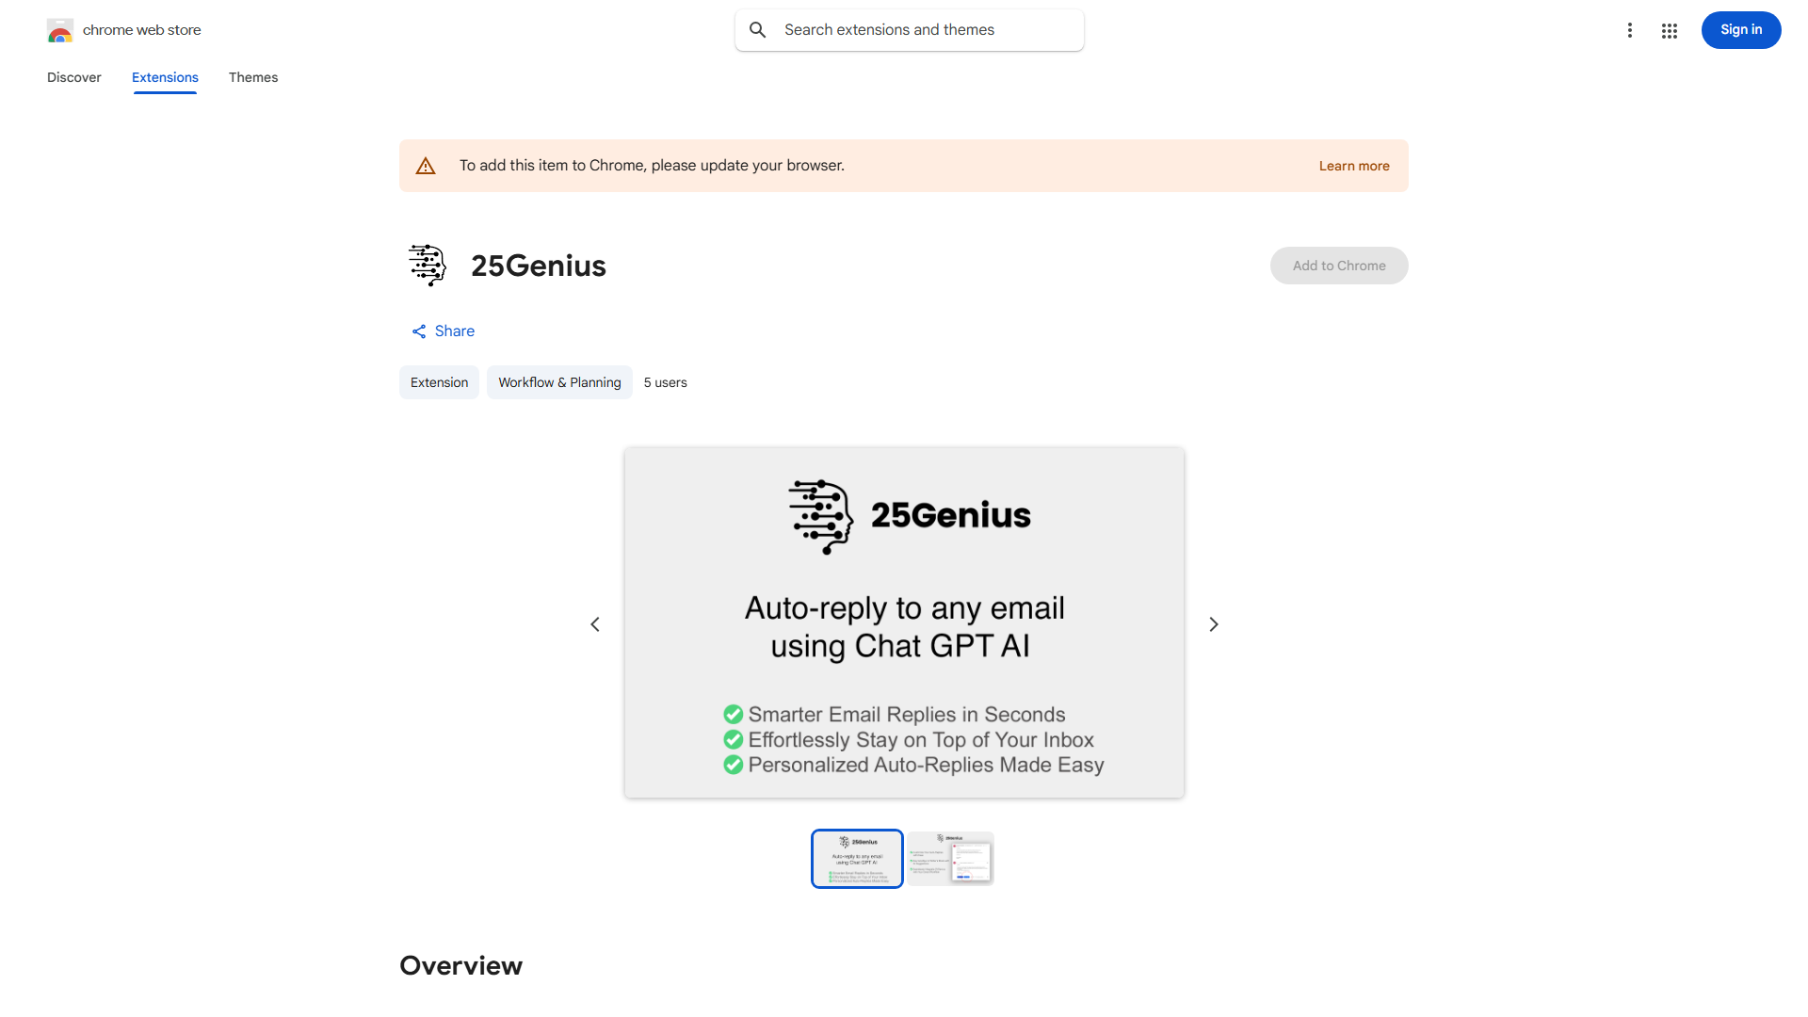1808x1017 pixels.
Task: Click the Workflow & Planning category chip
Action: [559, 382]
